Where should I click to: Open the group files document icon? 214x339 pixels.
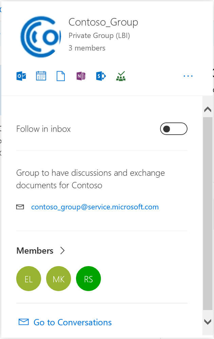61,76
